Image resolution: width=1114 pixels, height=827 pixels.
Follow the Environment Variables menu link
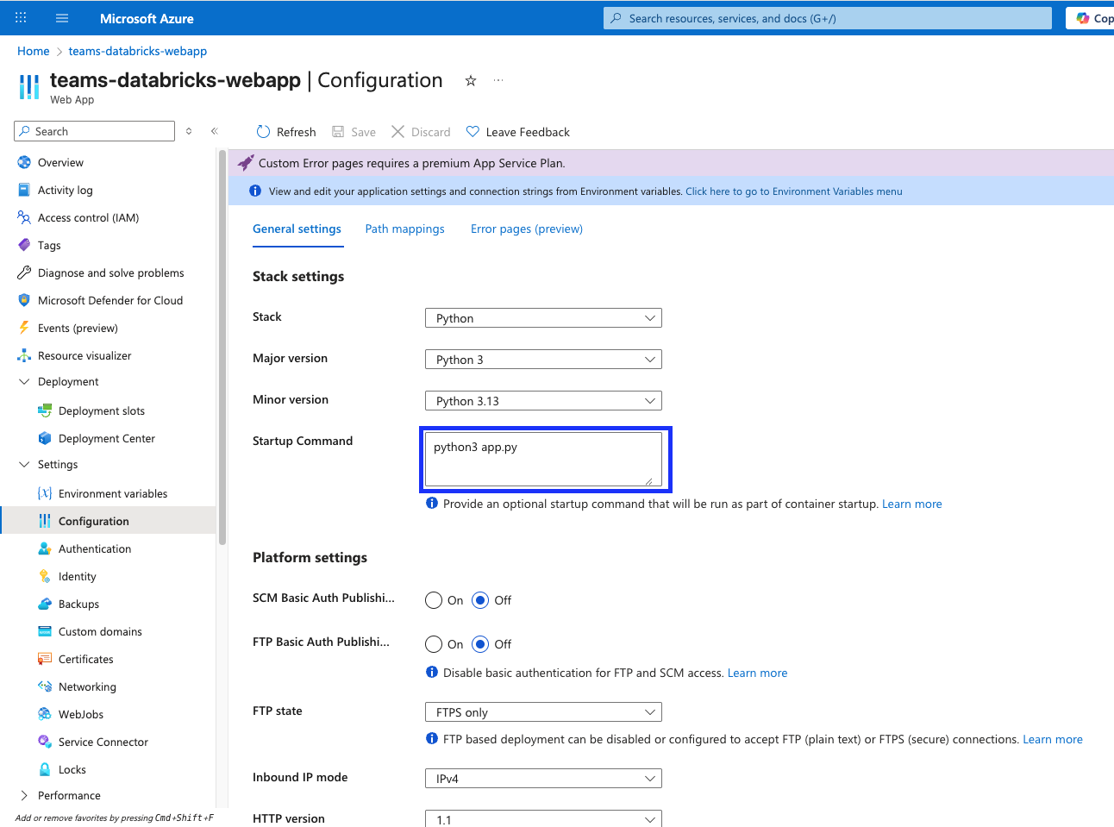click(x=793, y=191)
